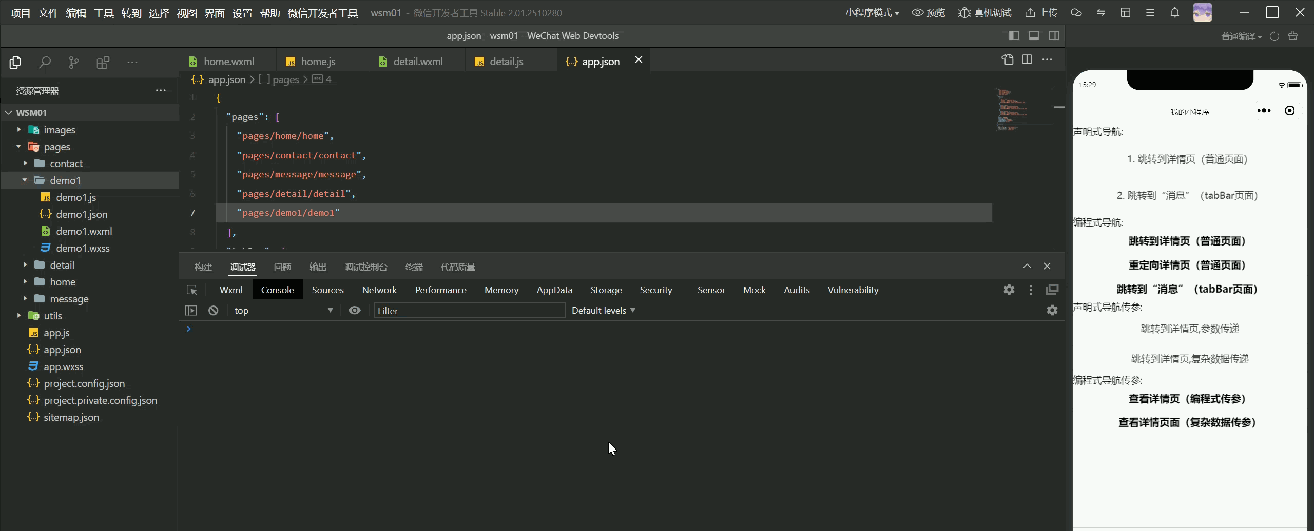Click the open-changes icon in editor toolbar
This screenshot has width=1314, height=531.
tap(1008, 60)
